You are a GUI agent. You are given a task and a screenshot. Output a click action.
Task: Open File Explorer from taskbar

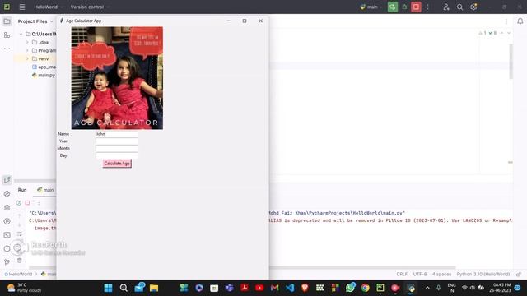[154, 288]
